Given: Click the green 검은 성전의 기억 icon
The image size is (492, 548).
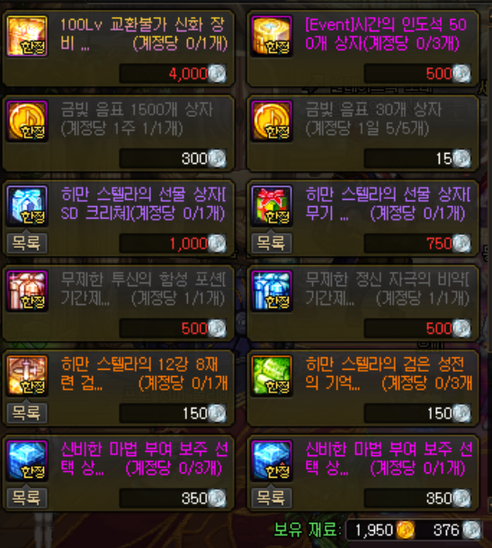Looking at the screenshot, I should click(x=272, y=376).
